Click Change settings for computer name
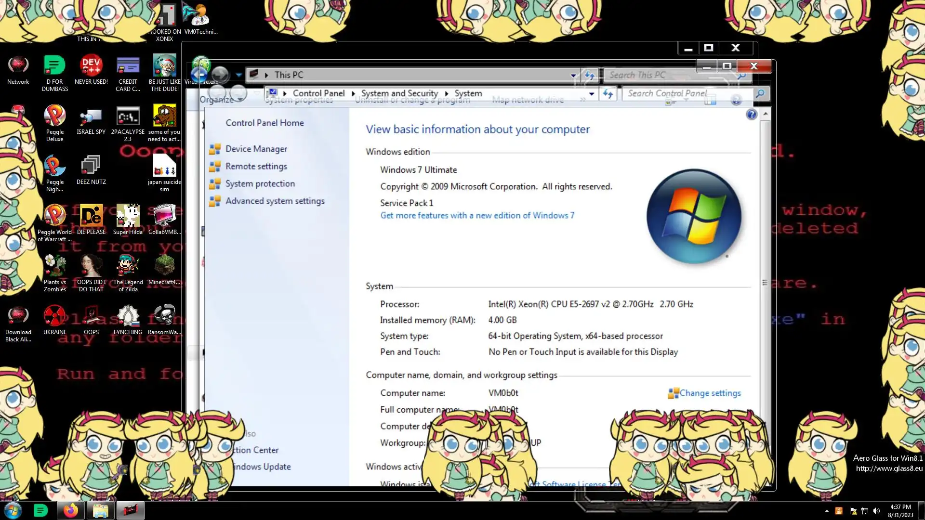 pyautogui.click(x=710, y=393)
